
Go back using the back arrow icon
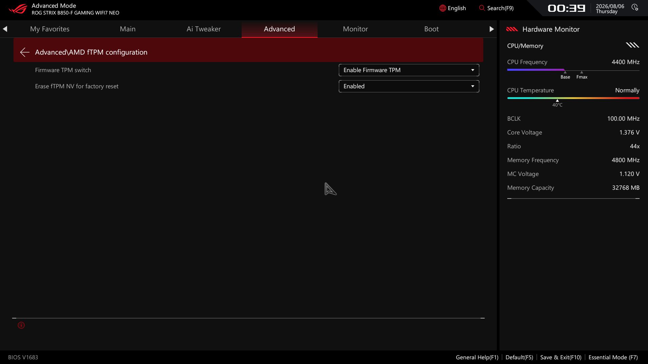[x=24, y=52]
